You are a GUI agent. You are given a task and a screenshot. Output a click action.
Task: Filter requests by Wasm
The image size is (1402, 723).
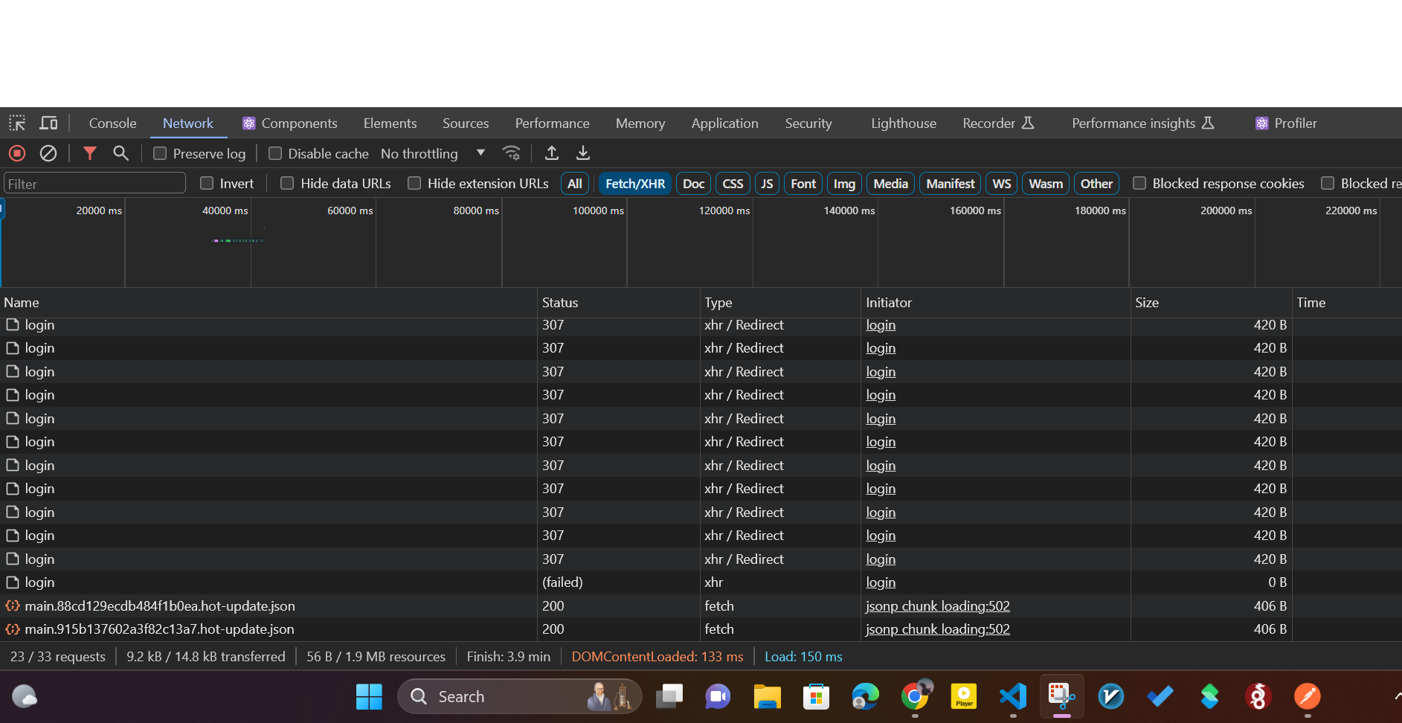(x=1046, y=184)
